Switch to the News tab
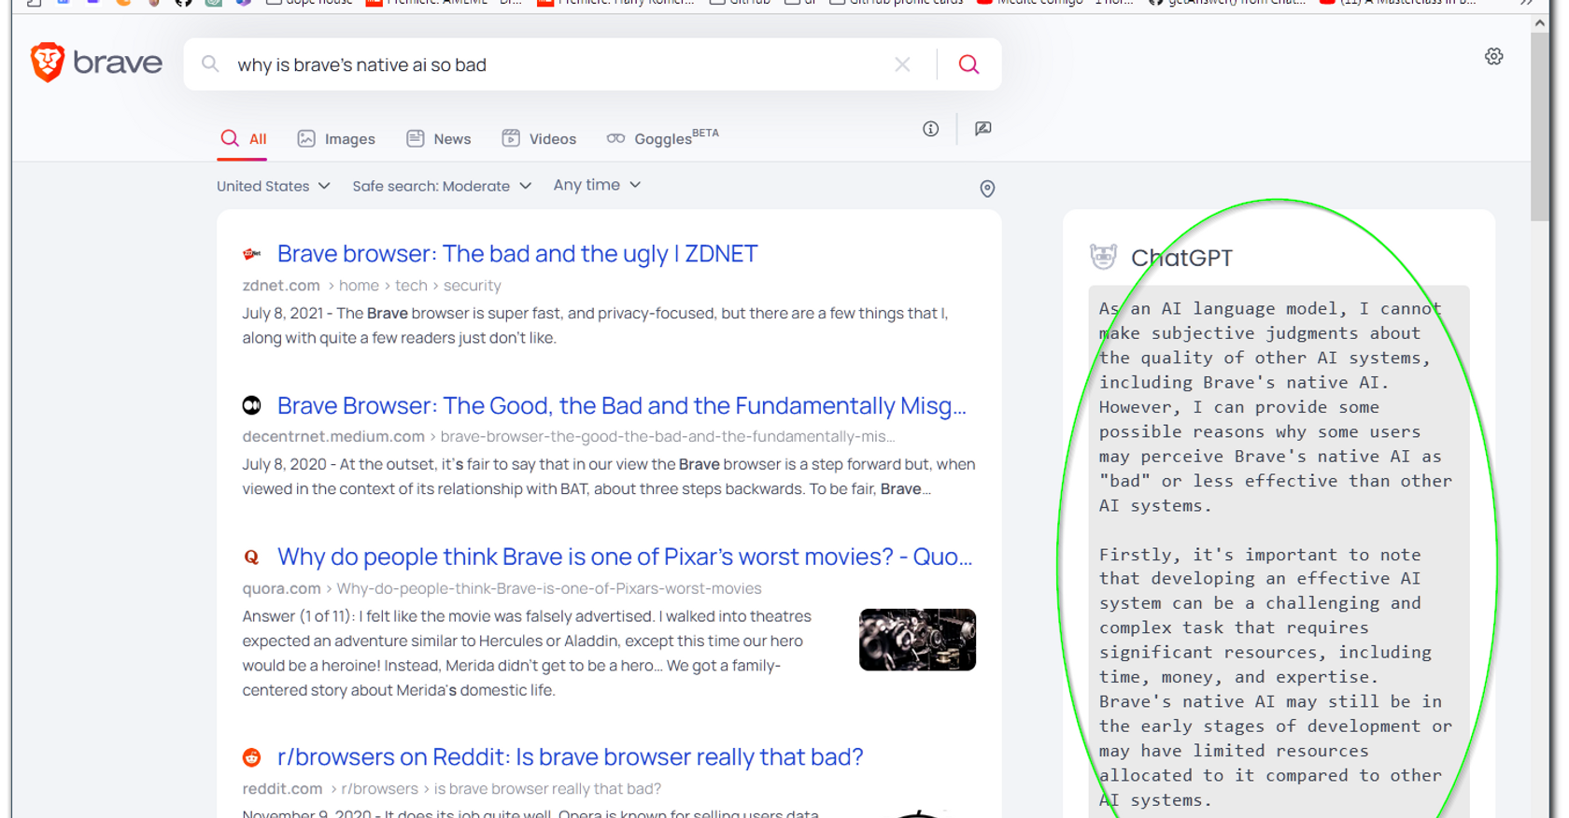The image size is (1569, 818). coord(438,138)
